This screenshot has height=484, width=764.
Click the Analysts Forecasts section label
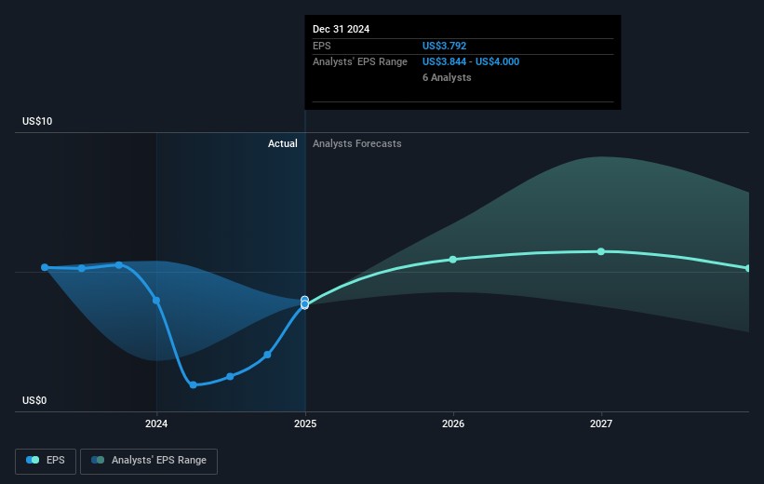[357, 143]
